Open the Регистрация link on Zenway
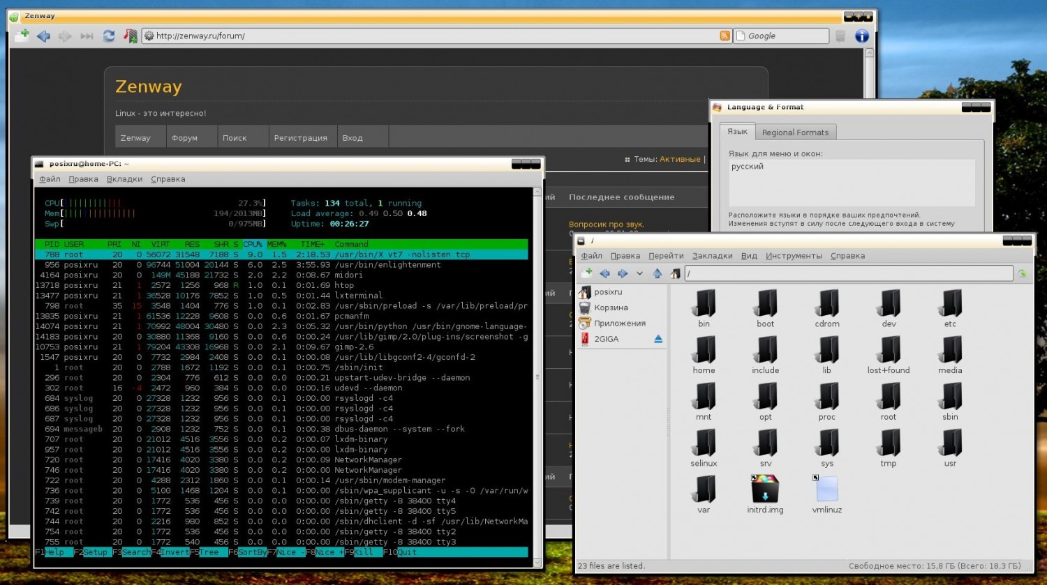 click(x=300, y=138)
